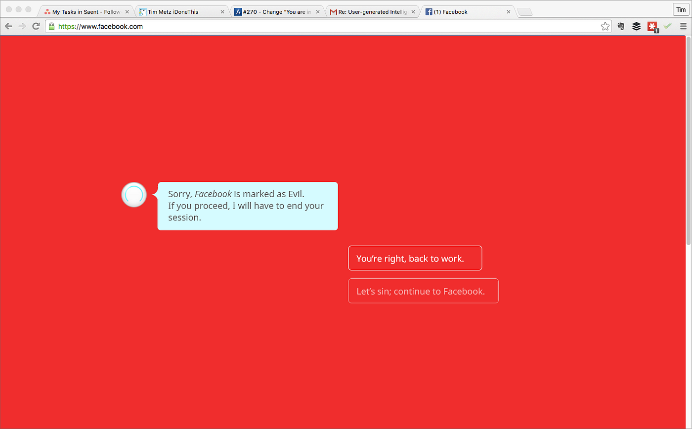Switch to the #270 - Change tab

coord(277,12)
